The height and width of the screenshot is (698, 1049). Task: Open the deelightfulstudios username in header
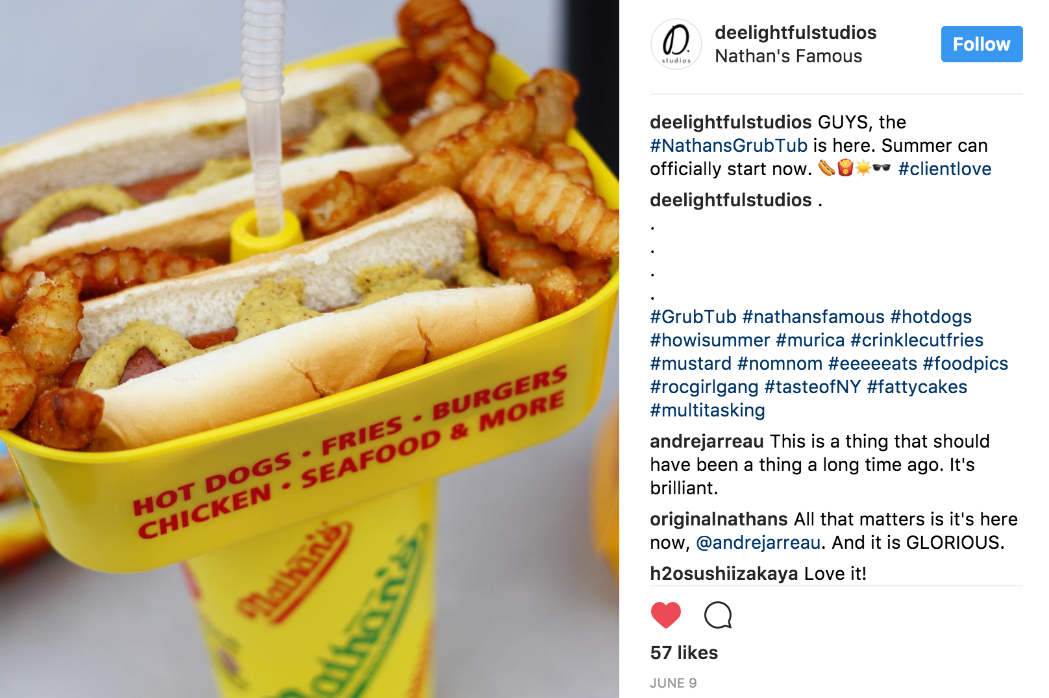click(795, 32)
